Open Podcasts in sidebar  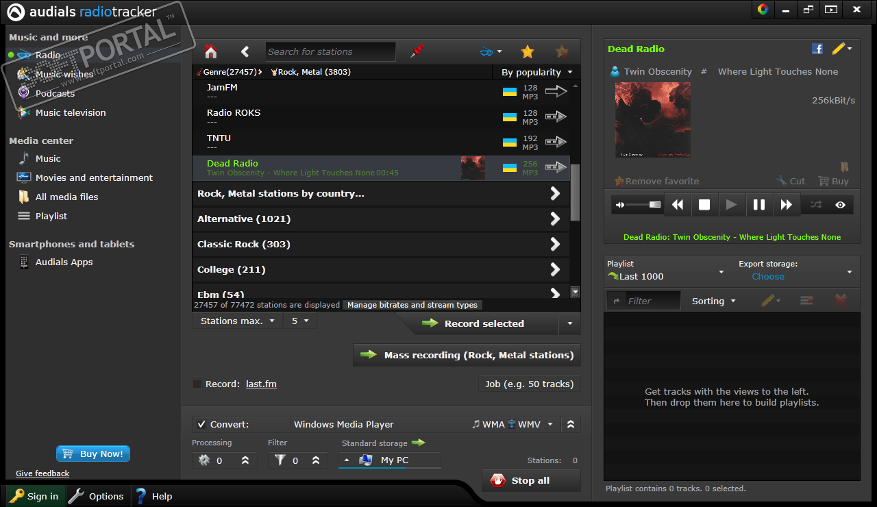click(x=55, y=93)
